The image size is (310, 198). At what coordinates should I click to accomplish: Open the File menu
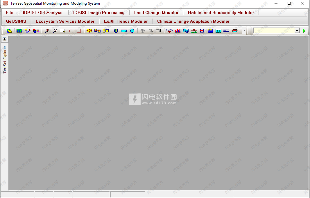(x=10, y=12)
